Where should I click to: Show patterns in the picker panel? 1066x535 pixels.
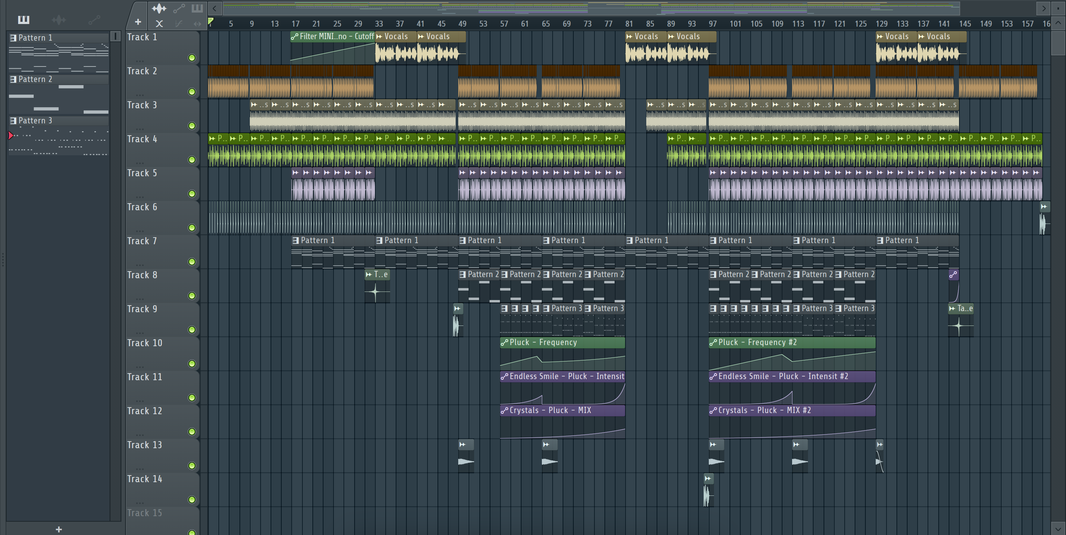(x=24, y=20)
